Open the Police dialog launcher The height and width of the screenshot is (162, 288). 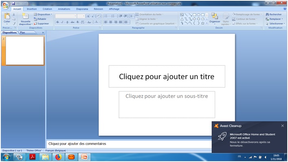coord(100,28)
